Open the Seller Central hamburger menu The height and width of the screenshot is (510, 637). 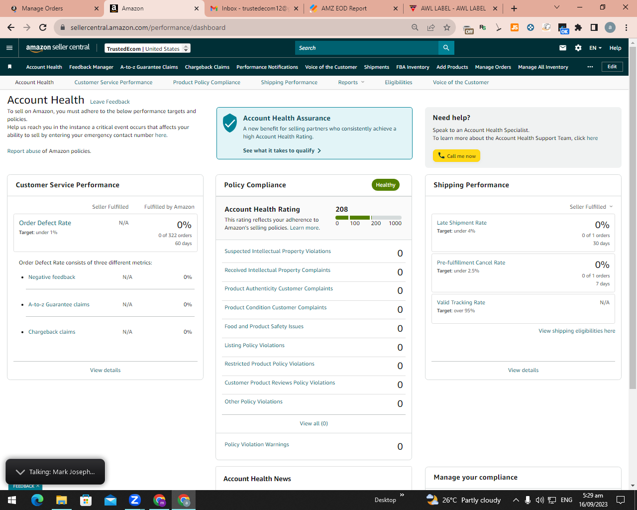click(x=9, y=48)
